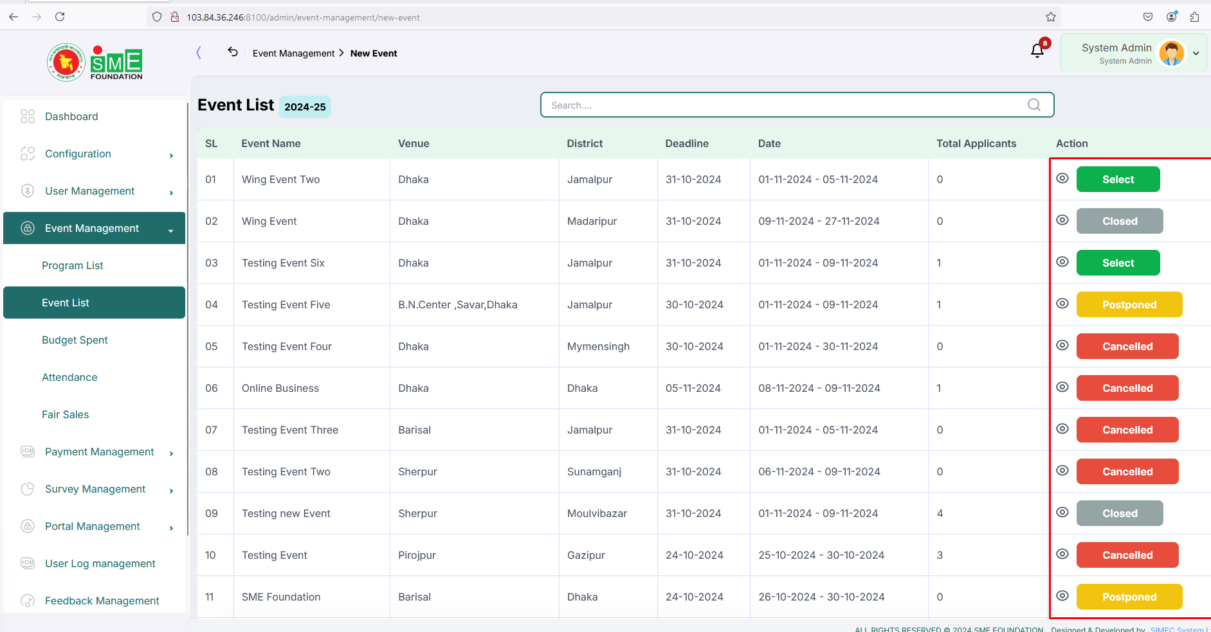Click Select button for Testing Event Six
Screen dimensions: 1211x632
click(1118, 263)
